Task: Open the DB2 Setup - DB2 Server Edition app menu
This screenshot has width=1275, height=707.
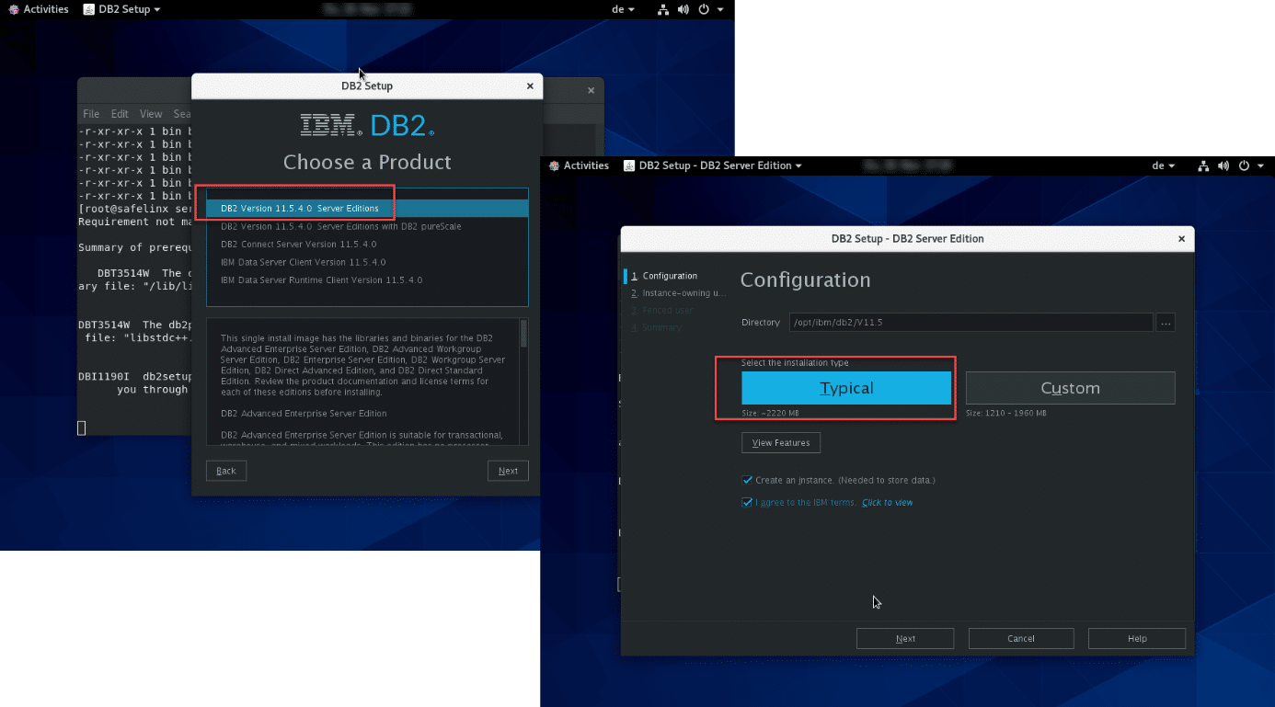Action: [x=714, y=165]
